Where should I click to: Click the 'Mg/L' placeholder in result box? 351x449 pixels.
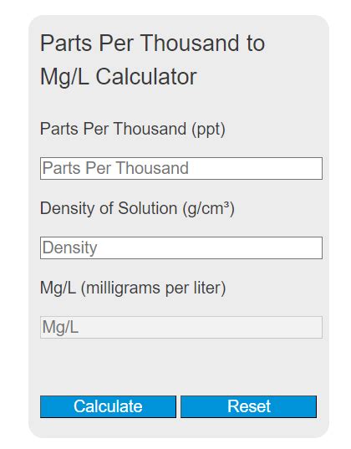[60, 327]
